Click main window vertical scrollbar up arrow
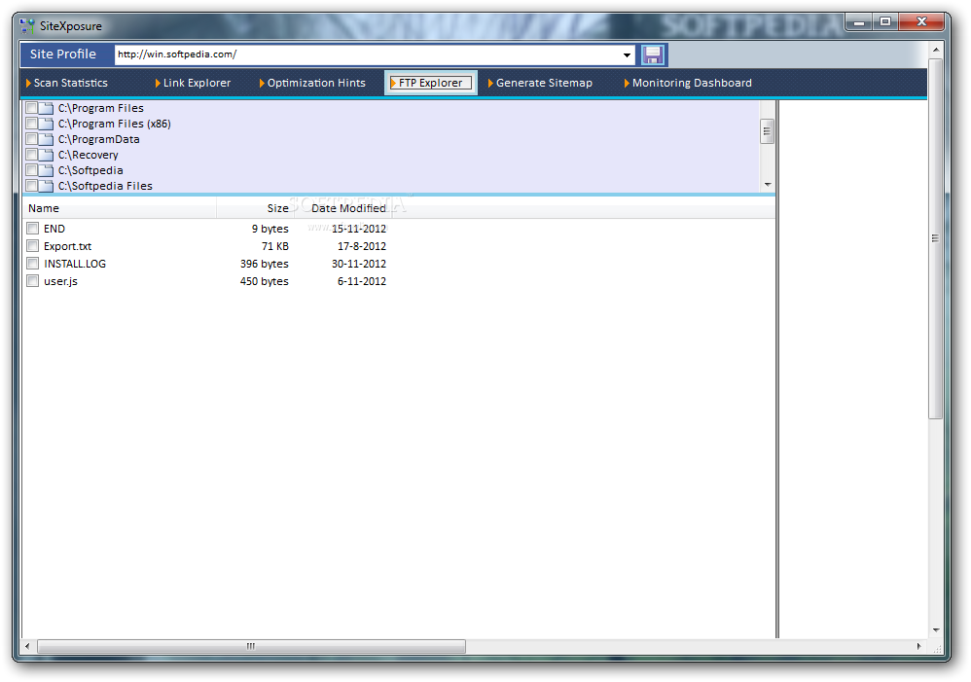Screen dimensions: 971x682 point(935,49)
